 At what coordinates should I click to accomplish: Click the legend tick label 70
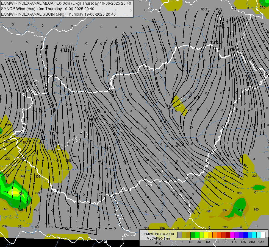pyautogui.click(x=217, y=242)
